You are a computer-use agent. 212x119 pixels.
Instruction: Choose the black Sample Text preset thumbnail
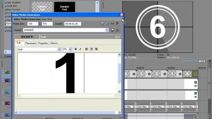pos(65,7)
